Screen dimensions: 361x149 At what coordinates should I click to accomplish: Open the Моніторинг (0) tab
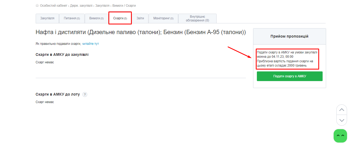[x=163, y=19]
